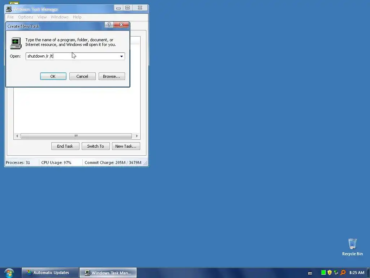This screenshot has height=278, width=370.
Task: Click the yellow security shield tray icon
Action: 330,273
